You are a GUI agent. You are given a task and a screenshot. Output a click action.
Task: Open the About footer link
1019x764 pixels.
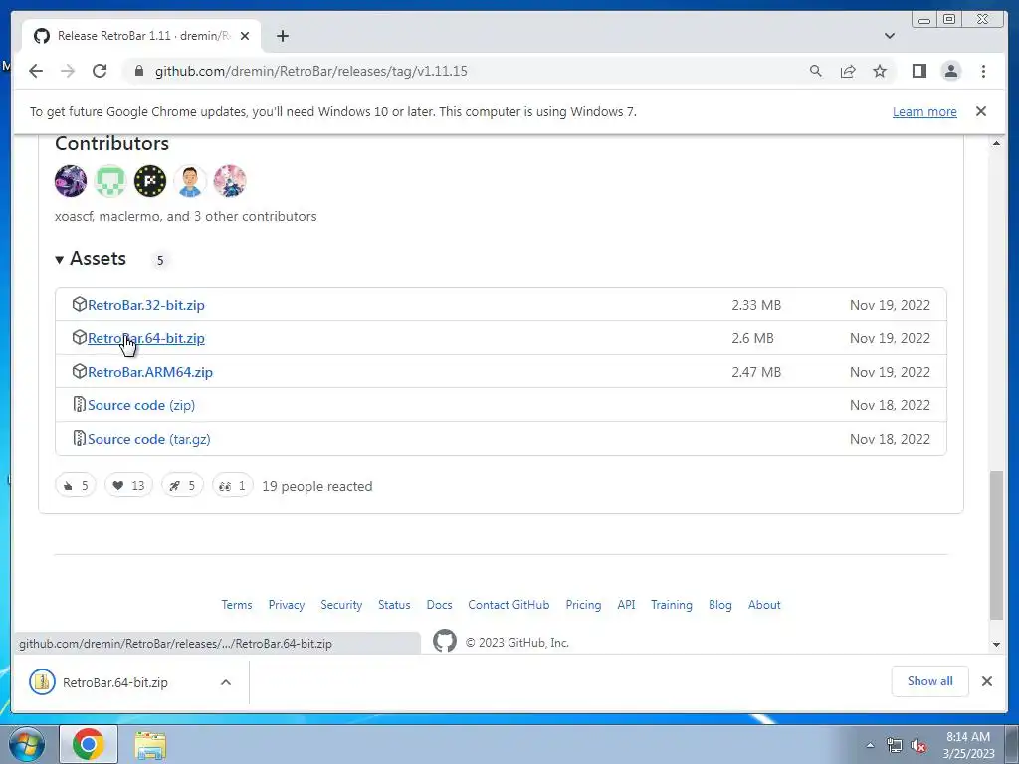pos(764,605)
